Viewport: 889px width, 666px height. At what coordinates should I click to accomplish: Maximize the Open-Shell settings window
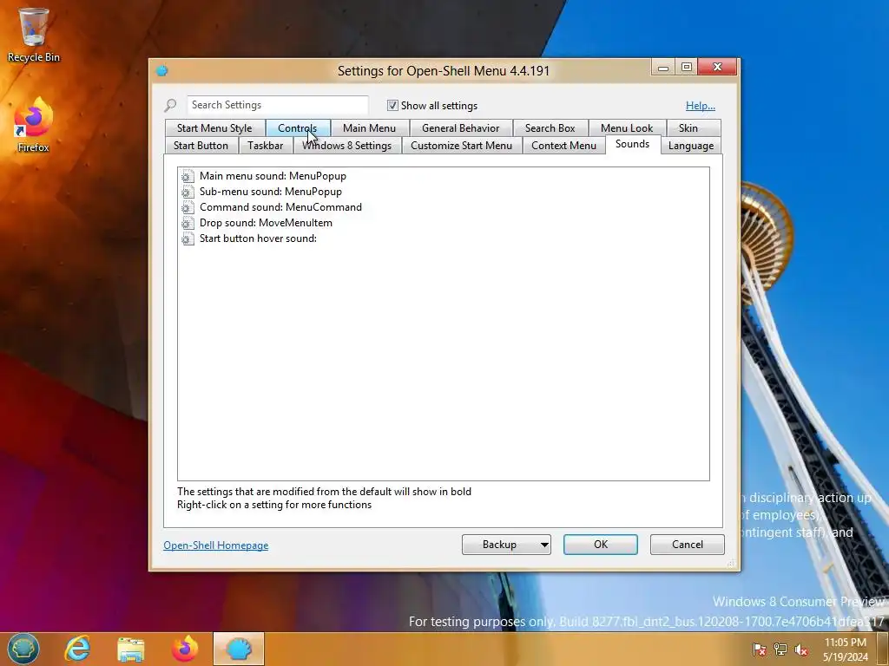(x=687, y=68)
